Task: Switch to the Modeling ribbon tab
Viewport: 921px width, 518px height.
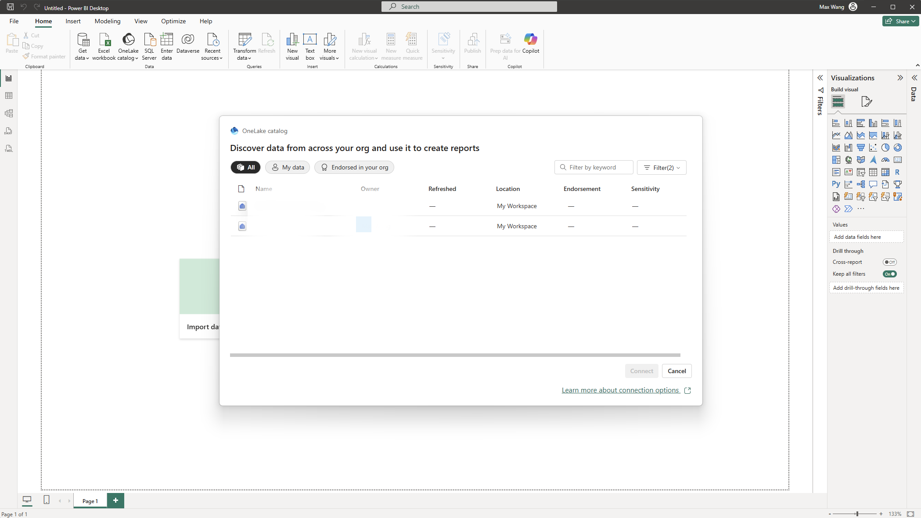Action: pyautogui.click(x=107, y=21)
